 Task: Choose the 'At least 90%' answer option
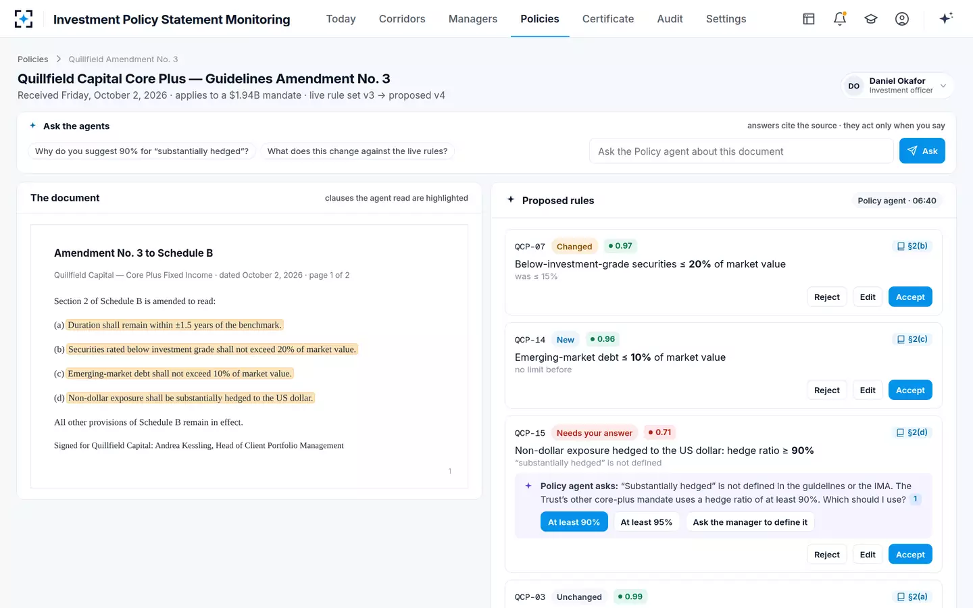coord(574,522)
